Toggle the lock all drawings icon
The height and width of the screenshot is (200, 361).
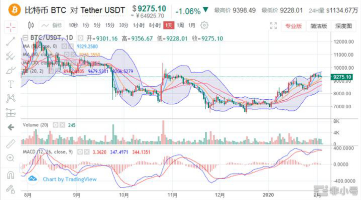tap(11, 189)
